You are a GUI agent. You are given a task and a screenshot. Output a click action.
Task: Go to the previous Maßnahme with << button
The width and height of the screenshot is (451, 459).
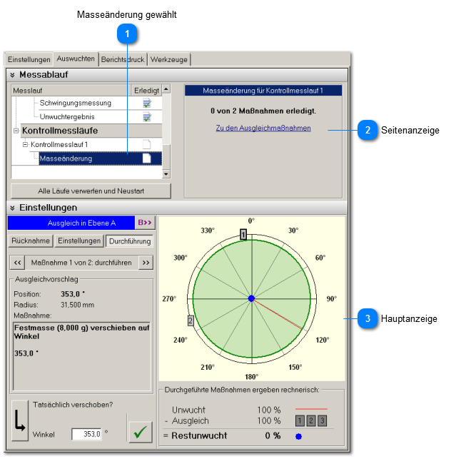[18, 263]
